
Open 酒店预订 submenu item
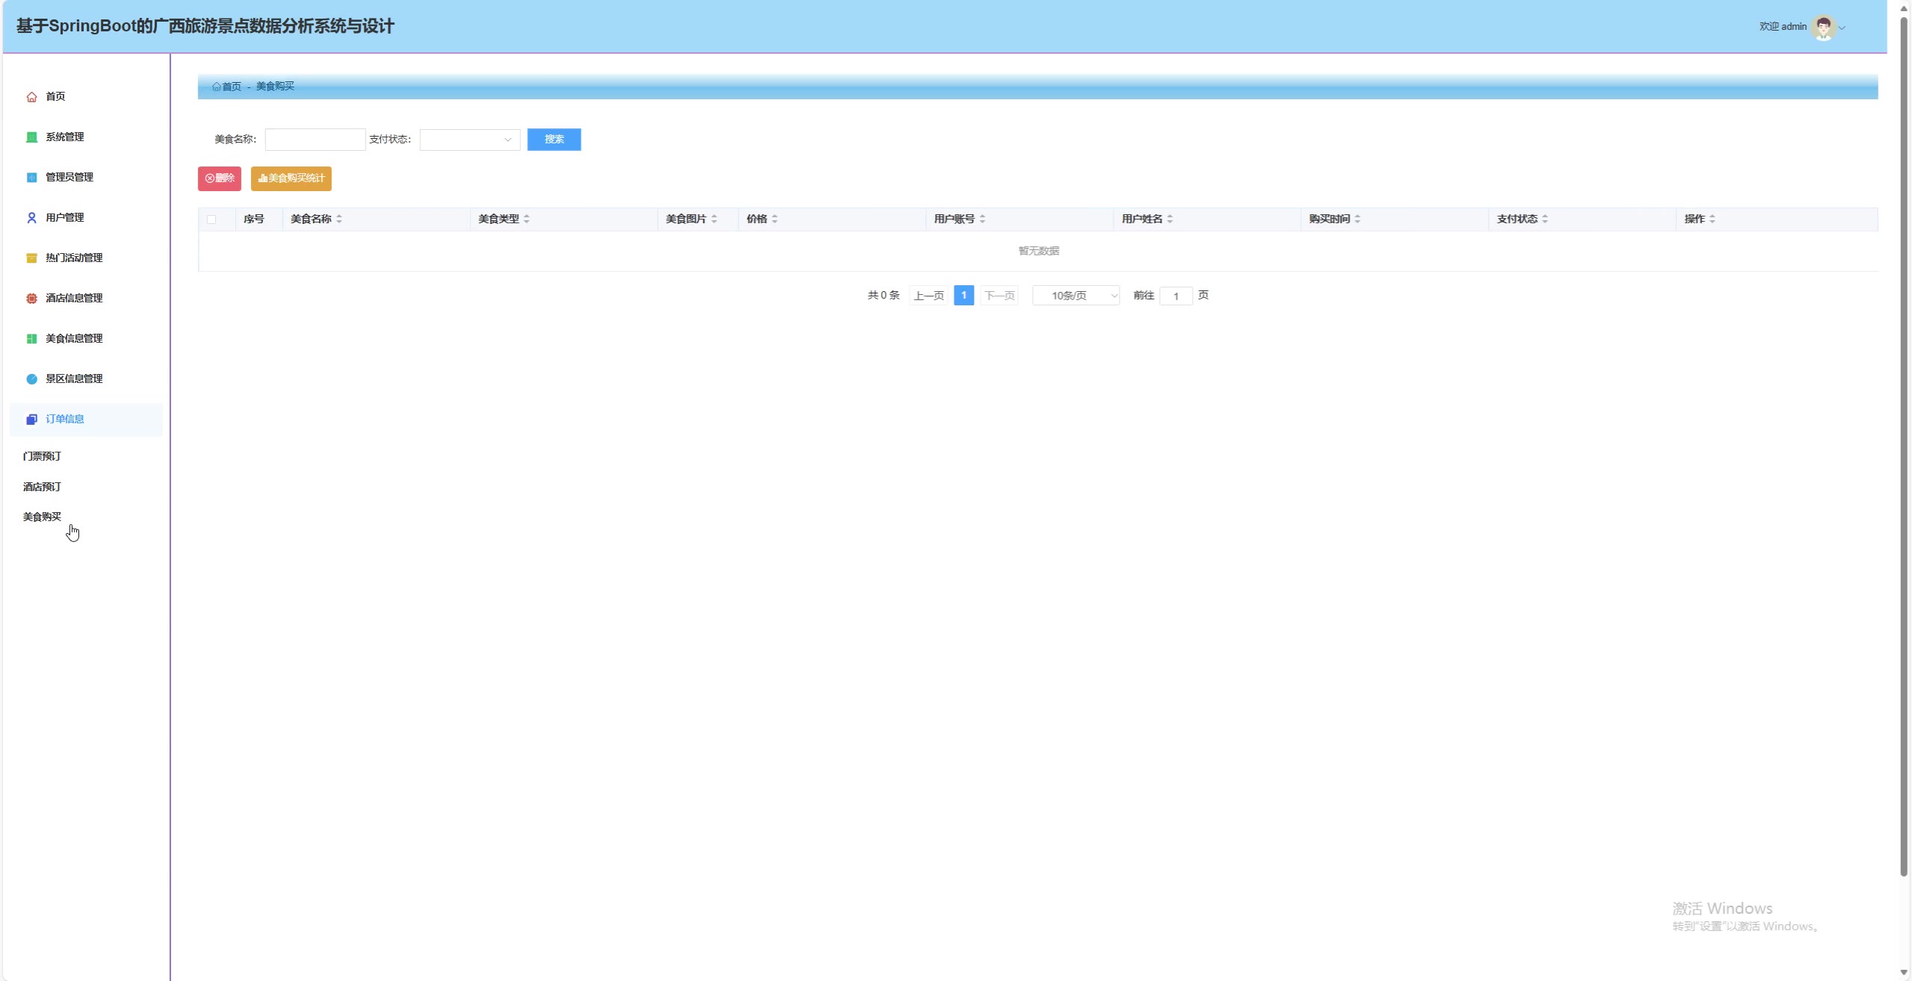click(x=42, y=487)
